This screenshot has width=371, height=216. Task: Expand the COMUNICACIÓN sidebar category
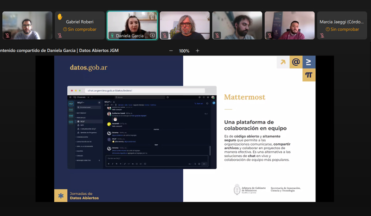pos(82,137)
